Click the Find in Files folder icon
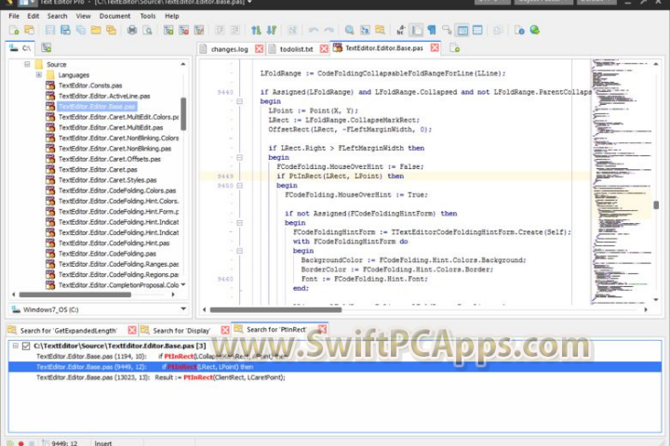The height and width of the screenshot is (446, 670). coord(380,30)
